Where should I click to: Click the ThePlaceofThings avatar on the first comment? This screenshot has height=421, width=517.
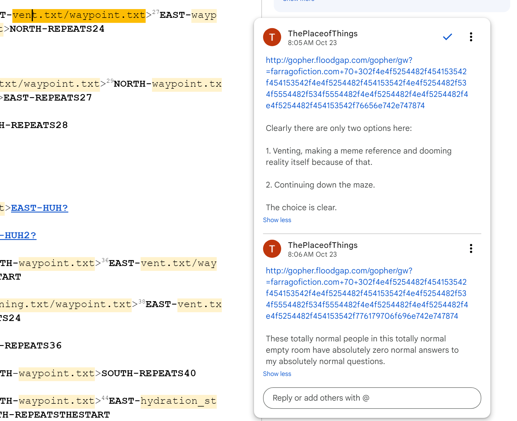272,37
